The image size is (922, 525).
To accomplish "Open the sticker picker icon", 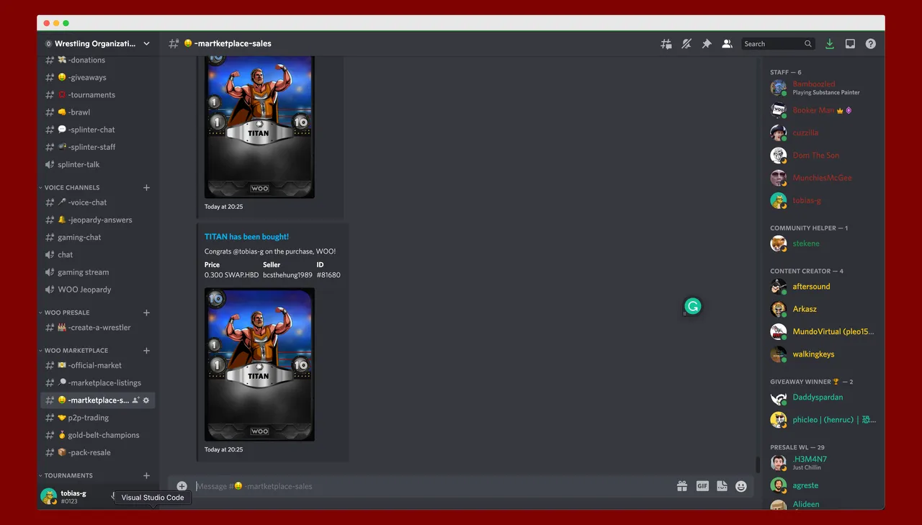I will (722, 486).
